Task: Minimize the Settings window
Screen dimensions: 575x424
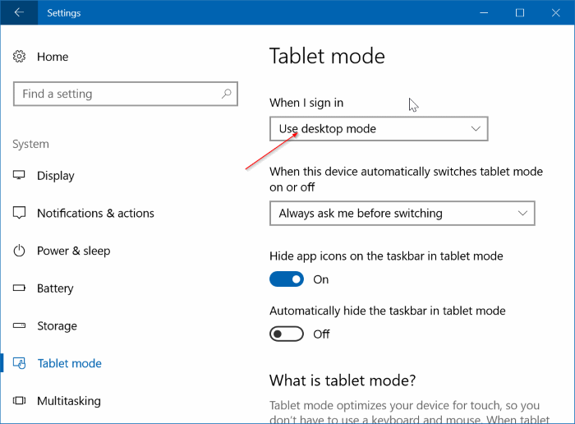Action: coord(484,12)
